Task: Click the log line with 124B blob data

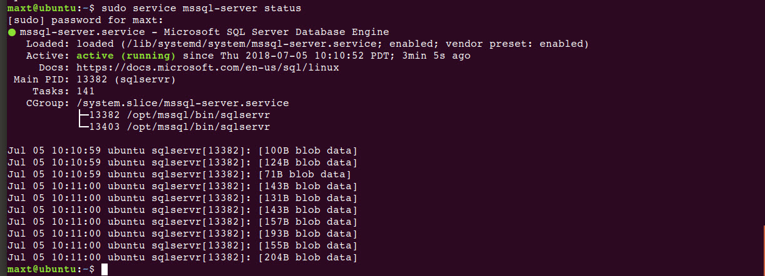Action: (x=182, y=162)
